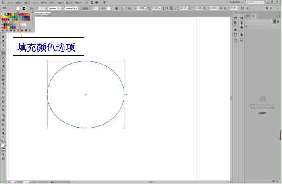The height and width of the screenshot is (184, 282).
Task: Open the fill color dropdown arrow
Action: coord(20,8)
